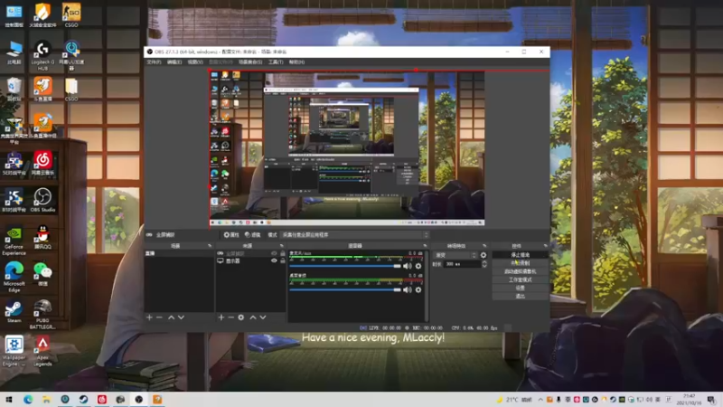Open the PUBG Battlegrounds desktop shortcut

(42, 314)
